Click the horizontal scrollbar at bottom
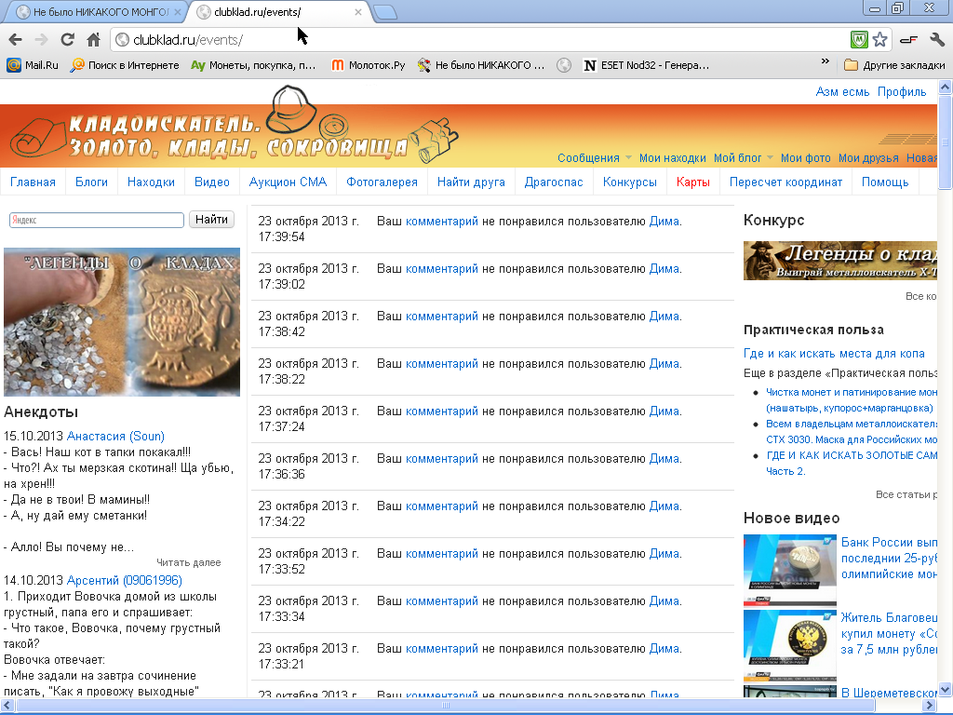This screenshot has width=953, height=715. pyautogui.click(x=446, y=706)
